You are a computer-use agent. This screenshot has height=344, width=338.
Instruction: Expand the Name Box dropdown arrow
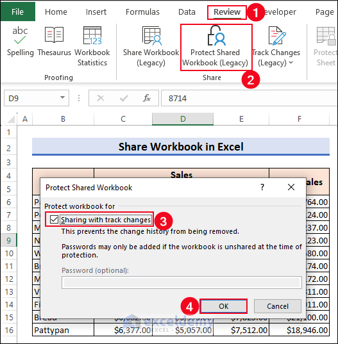tap(62, 97)
